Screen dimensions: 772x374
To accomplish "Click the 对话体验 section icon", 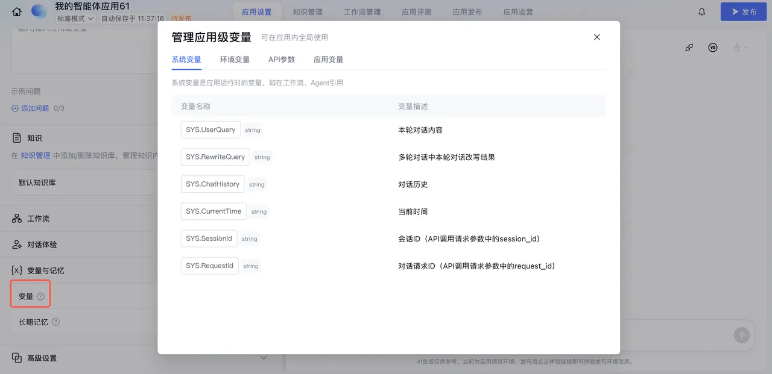I will coord(17,245).
